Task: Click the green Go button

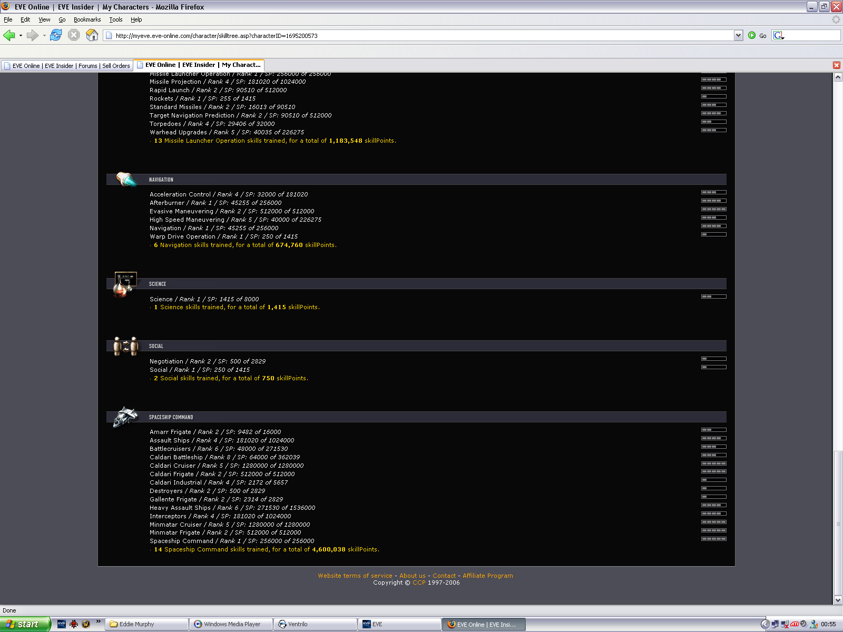Action: click(x=757, y=35)
